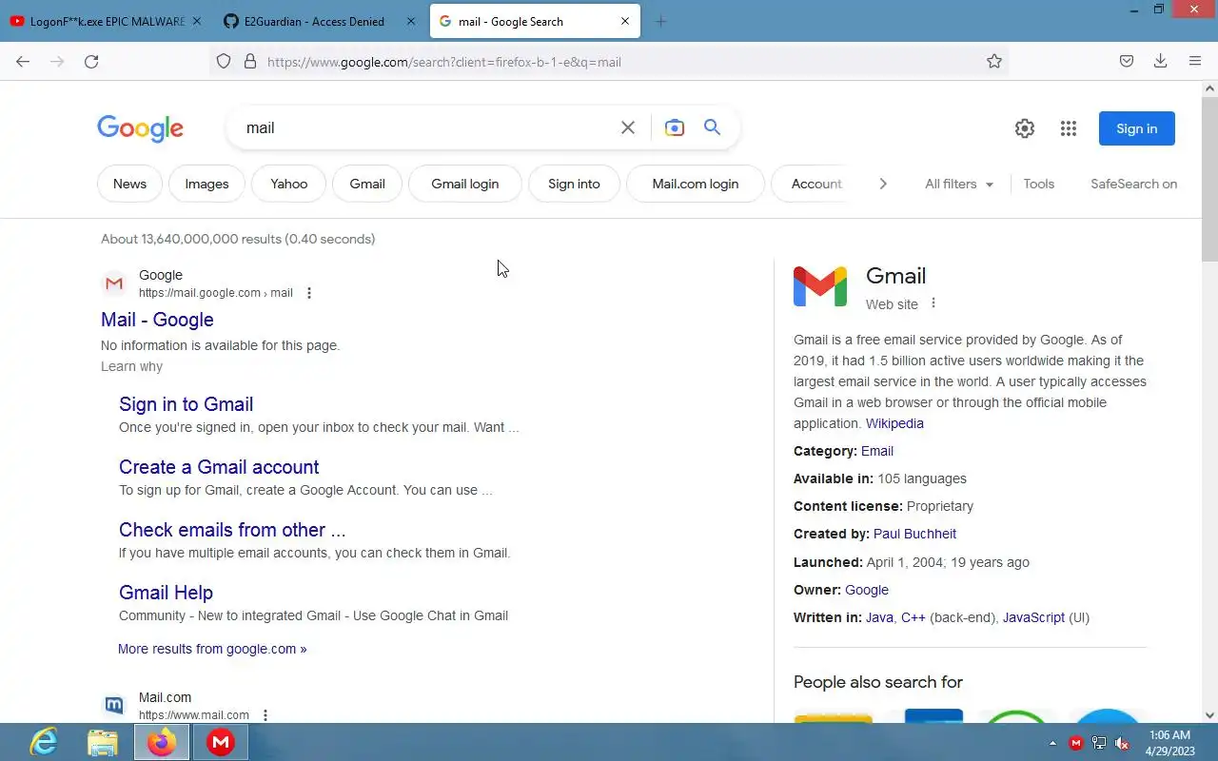Save page to Pocket

(1127, 62)
